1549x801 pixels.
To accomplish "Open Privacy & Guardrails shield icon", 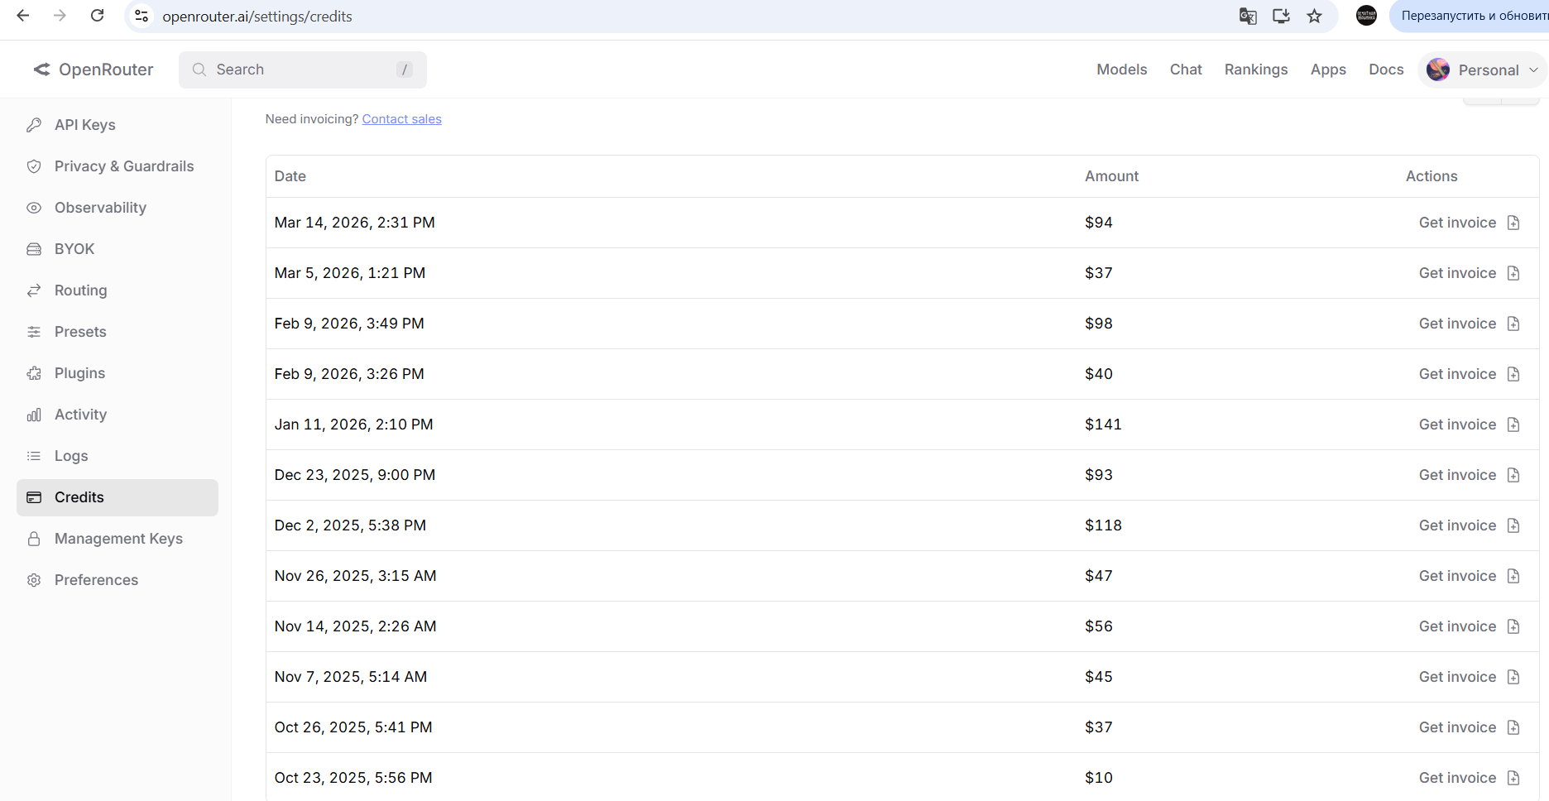I will (x=34, y=166).
